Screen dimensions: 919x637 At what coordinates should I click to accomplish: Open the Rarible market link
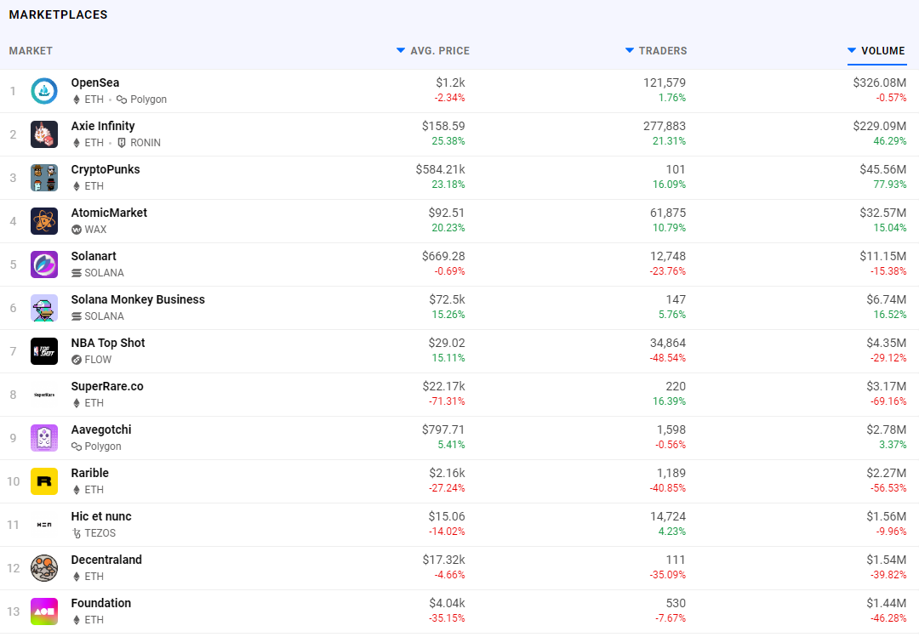89,473
